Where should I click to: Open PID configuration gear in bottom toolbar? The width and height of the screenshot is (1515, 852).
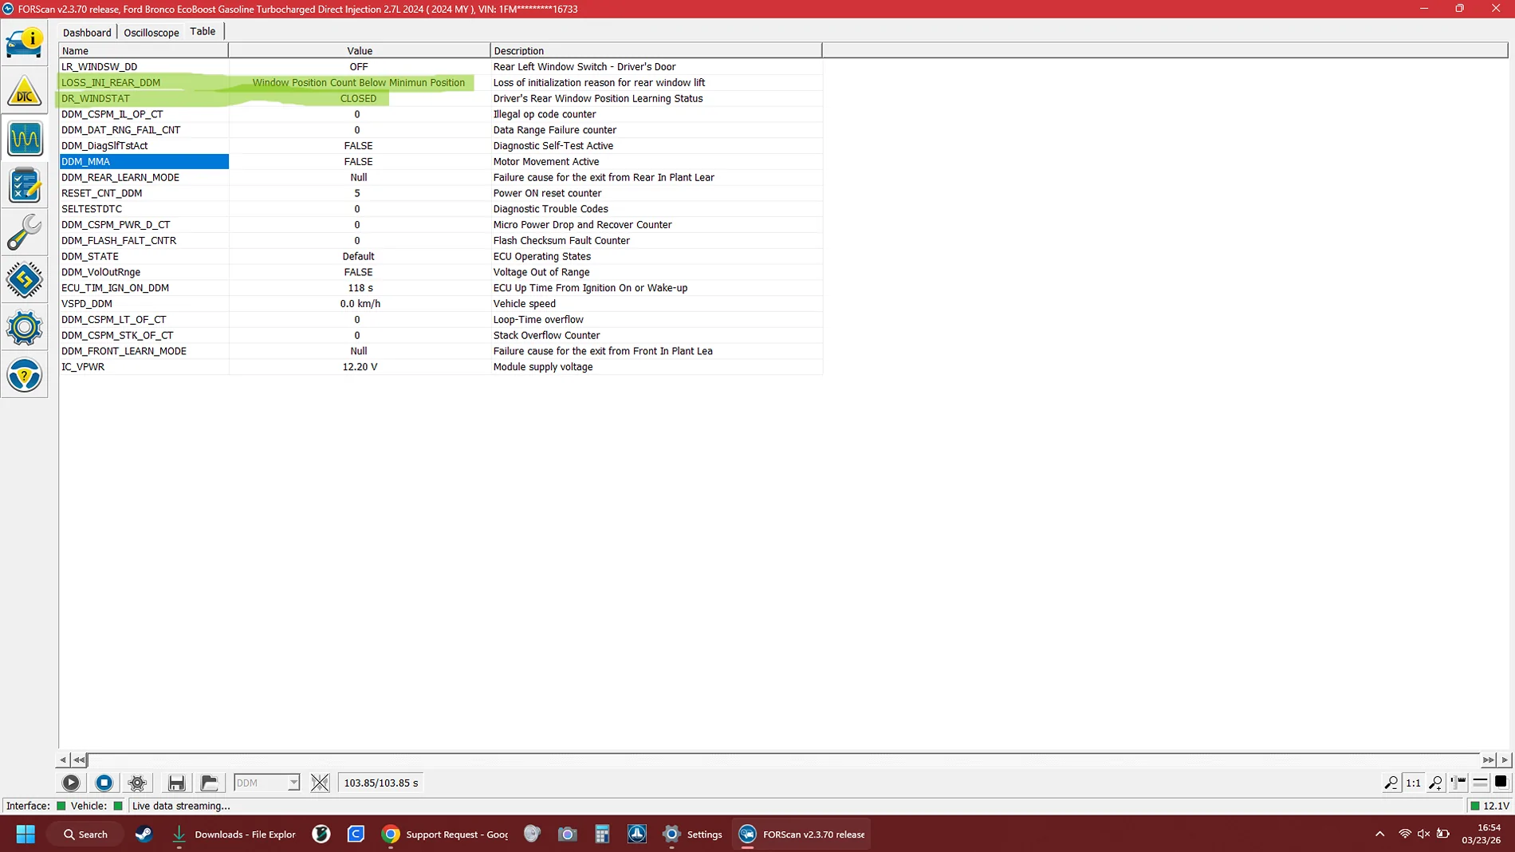(x=137, y=783)
